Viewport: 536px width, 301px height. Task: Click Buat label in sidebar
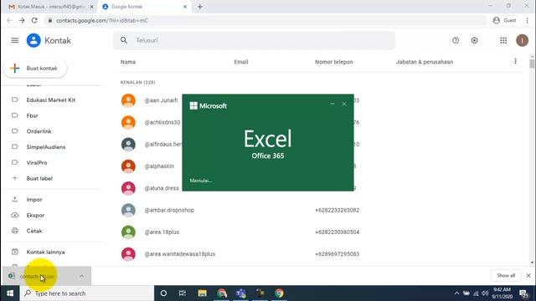point(39,178)
